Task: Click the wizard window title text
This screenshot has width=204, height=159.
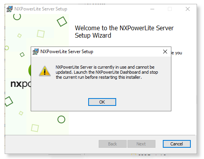Action: click(x=41, y=9)
